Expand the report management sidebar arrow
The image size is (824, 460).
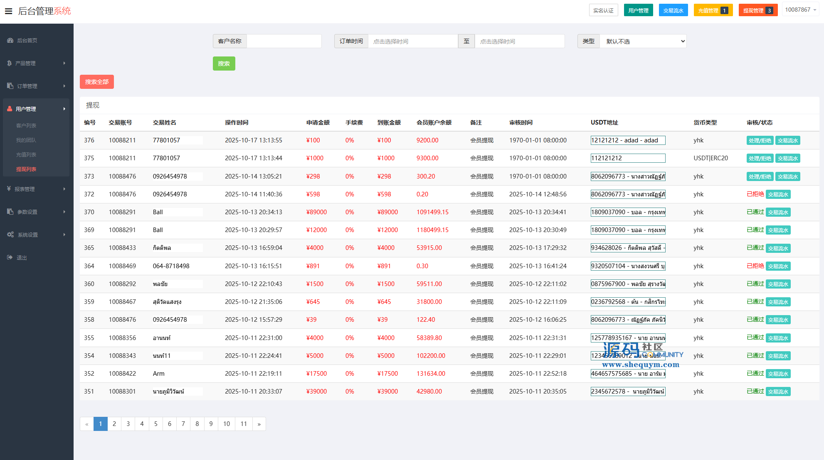(x=64, y=189)
